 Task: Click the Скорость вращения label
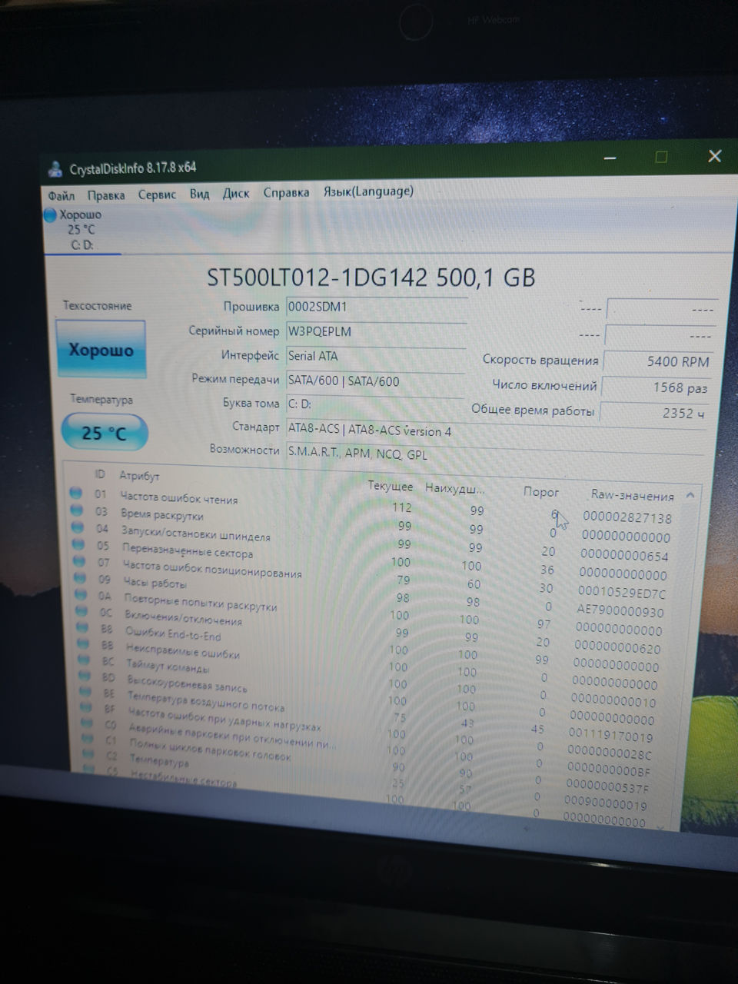(540, 359)
